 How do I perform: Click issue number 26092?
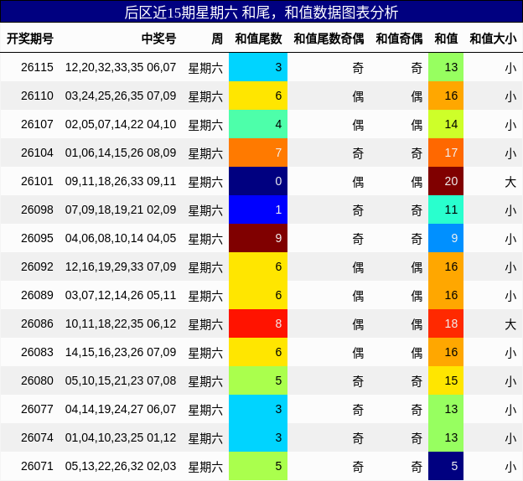[37, 266]
